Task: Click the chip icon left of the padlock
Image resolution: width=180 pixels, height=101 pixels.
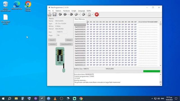Action: click(x=84, y=14)
